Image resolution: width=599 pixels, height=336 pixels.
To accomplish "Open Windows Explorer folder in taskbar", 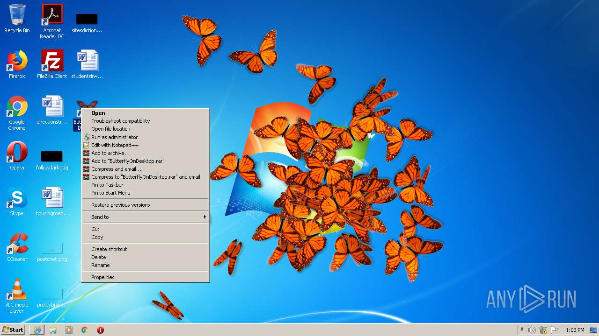I will 53,330.
